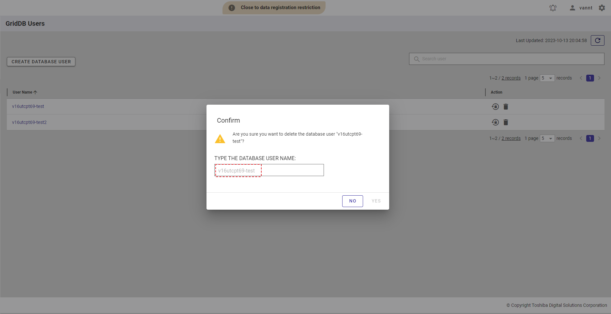Click the top "2 records" link
The image size is (611, 314).
[x=511, y=78]
